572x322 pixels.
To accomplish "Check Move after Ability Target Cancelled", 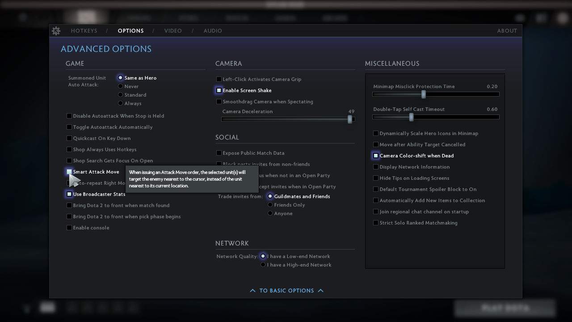I will [376, 144].
